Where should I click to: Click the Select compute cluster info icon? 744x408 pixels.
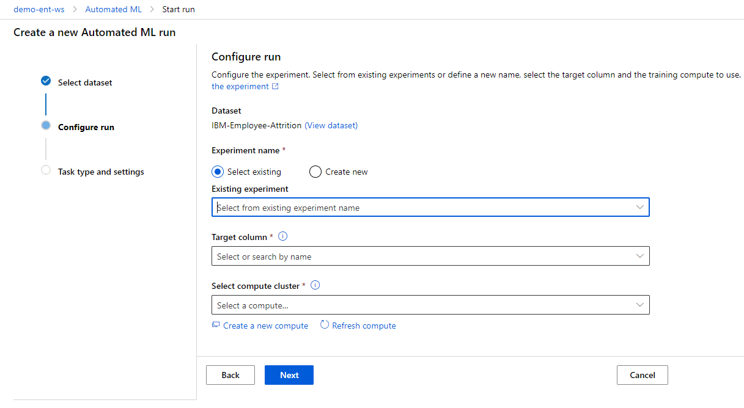tap(315, 286)
